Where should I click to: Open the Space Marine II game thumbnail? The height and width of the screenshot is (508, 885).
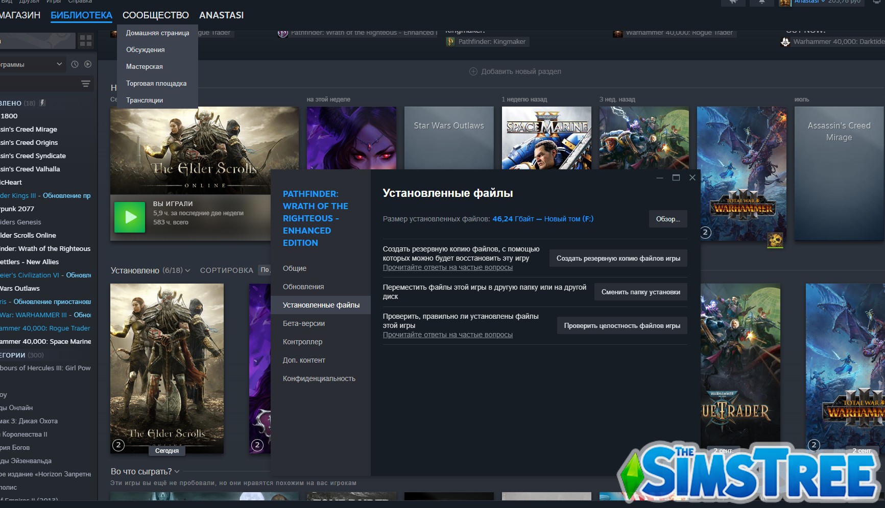(x=546, y=138)
